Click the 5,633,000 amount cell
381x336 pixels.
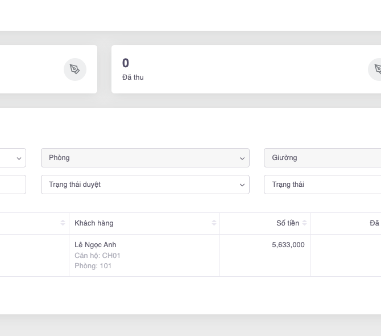coord(288,245)
